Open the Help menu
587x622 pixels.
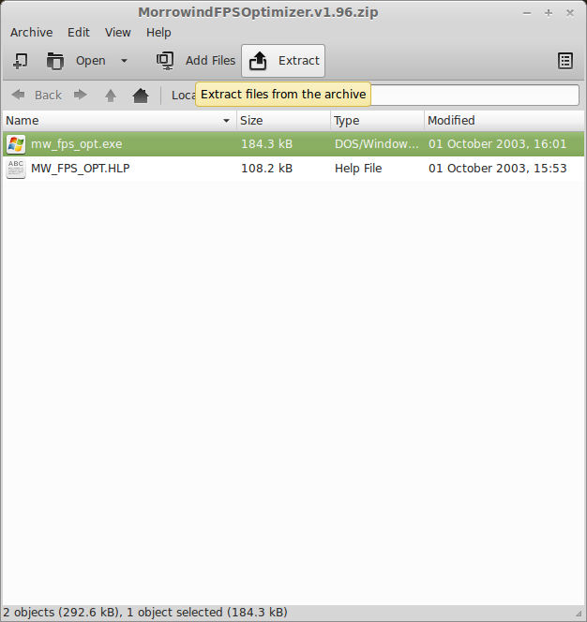158,32
